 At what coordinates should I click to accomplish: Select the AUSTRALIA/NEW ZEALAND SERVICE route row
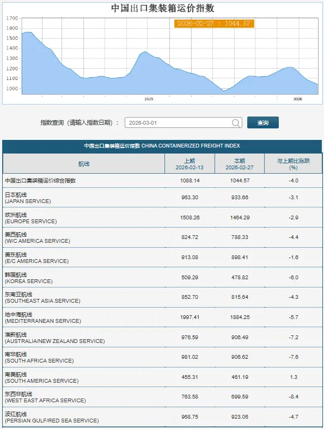162,338
